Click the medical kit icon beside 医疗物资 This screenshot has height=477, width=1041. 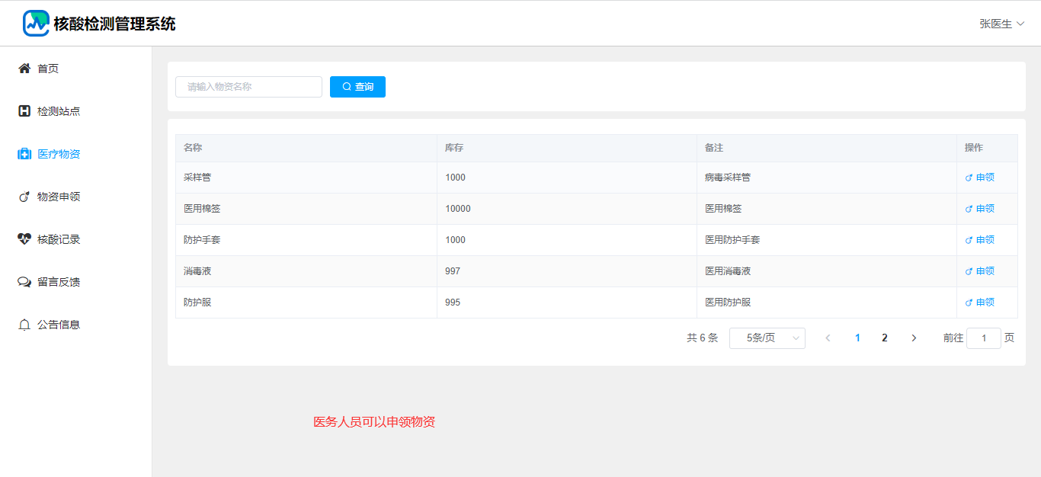coord(24,154)
